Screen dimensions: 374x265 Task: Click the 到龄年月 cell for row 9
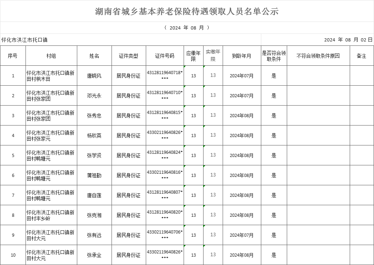pos(241,235)
